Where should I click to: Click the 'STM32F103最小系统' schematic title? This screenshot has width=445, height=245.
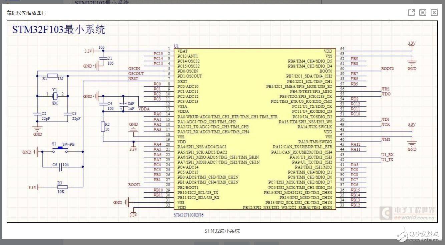coord(59,30)
